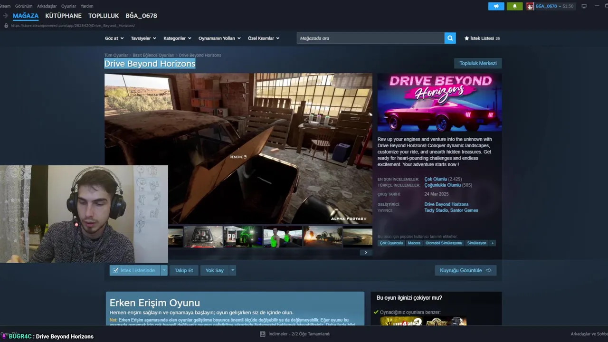Screen dimensions: 608x342
Task: Open the Görünüm menu
Action: point(24,6)
